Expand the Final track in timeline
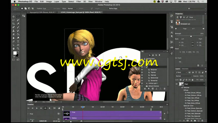The image size is (218, 123). pos(28,114)
